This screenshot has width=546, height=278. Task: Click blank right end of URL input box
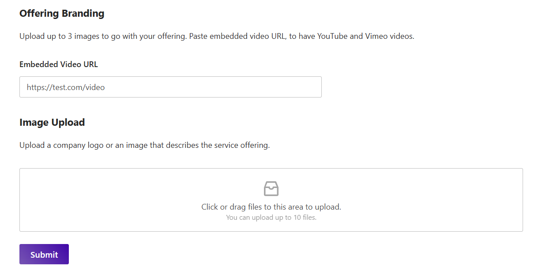(265, 87)
